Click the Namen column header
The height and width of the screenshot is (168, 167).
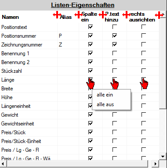click(x=11, y=17)
